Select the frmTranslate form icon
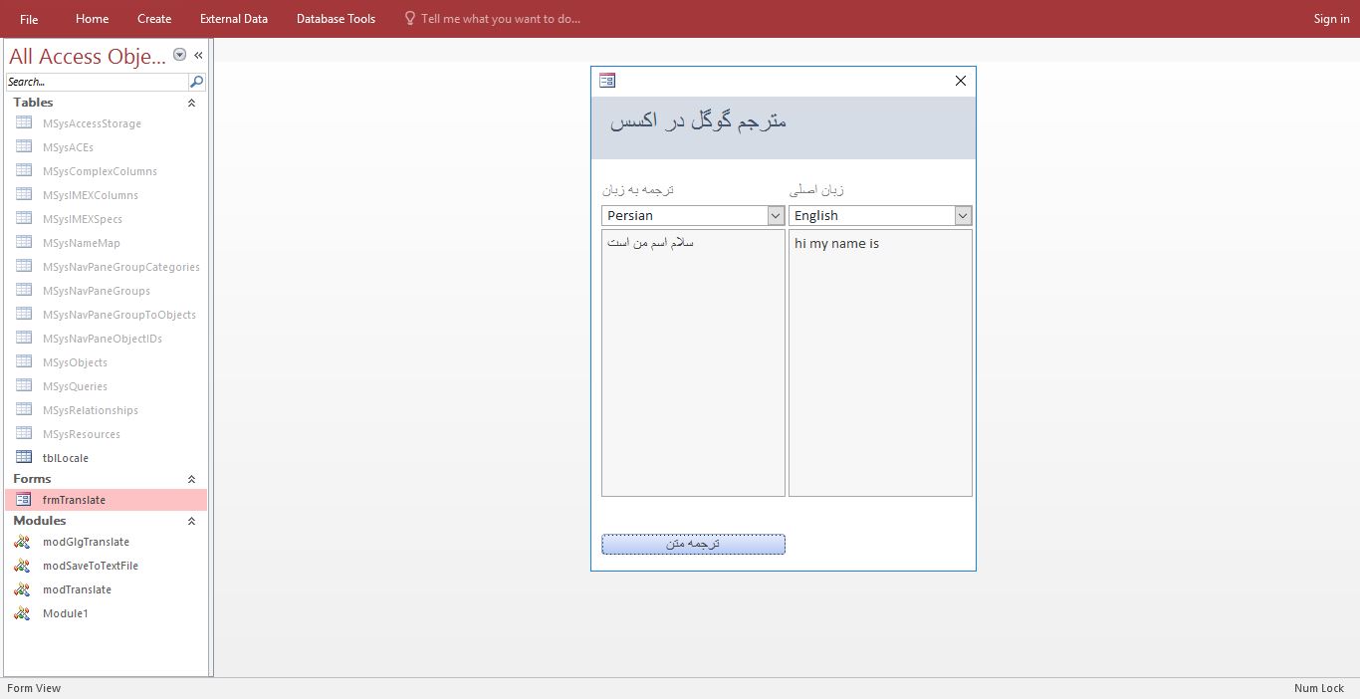Image resolution: width=1360 pixels, height=699 pixels. coord(24,499)
